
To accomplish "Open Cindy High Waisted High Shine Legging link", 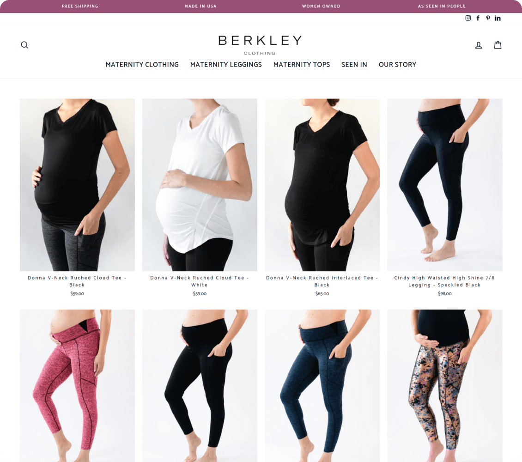I will 444,281.
